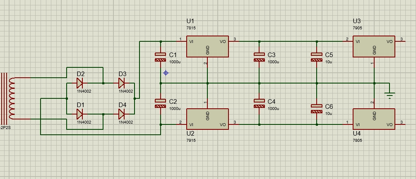Click the 'D3' reference label
416x179 pixels.
122,74
